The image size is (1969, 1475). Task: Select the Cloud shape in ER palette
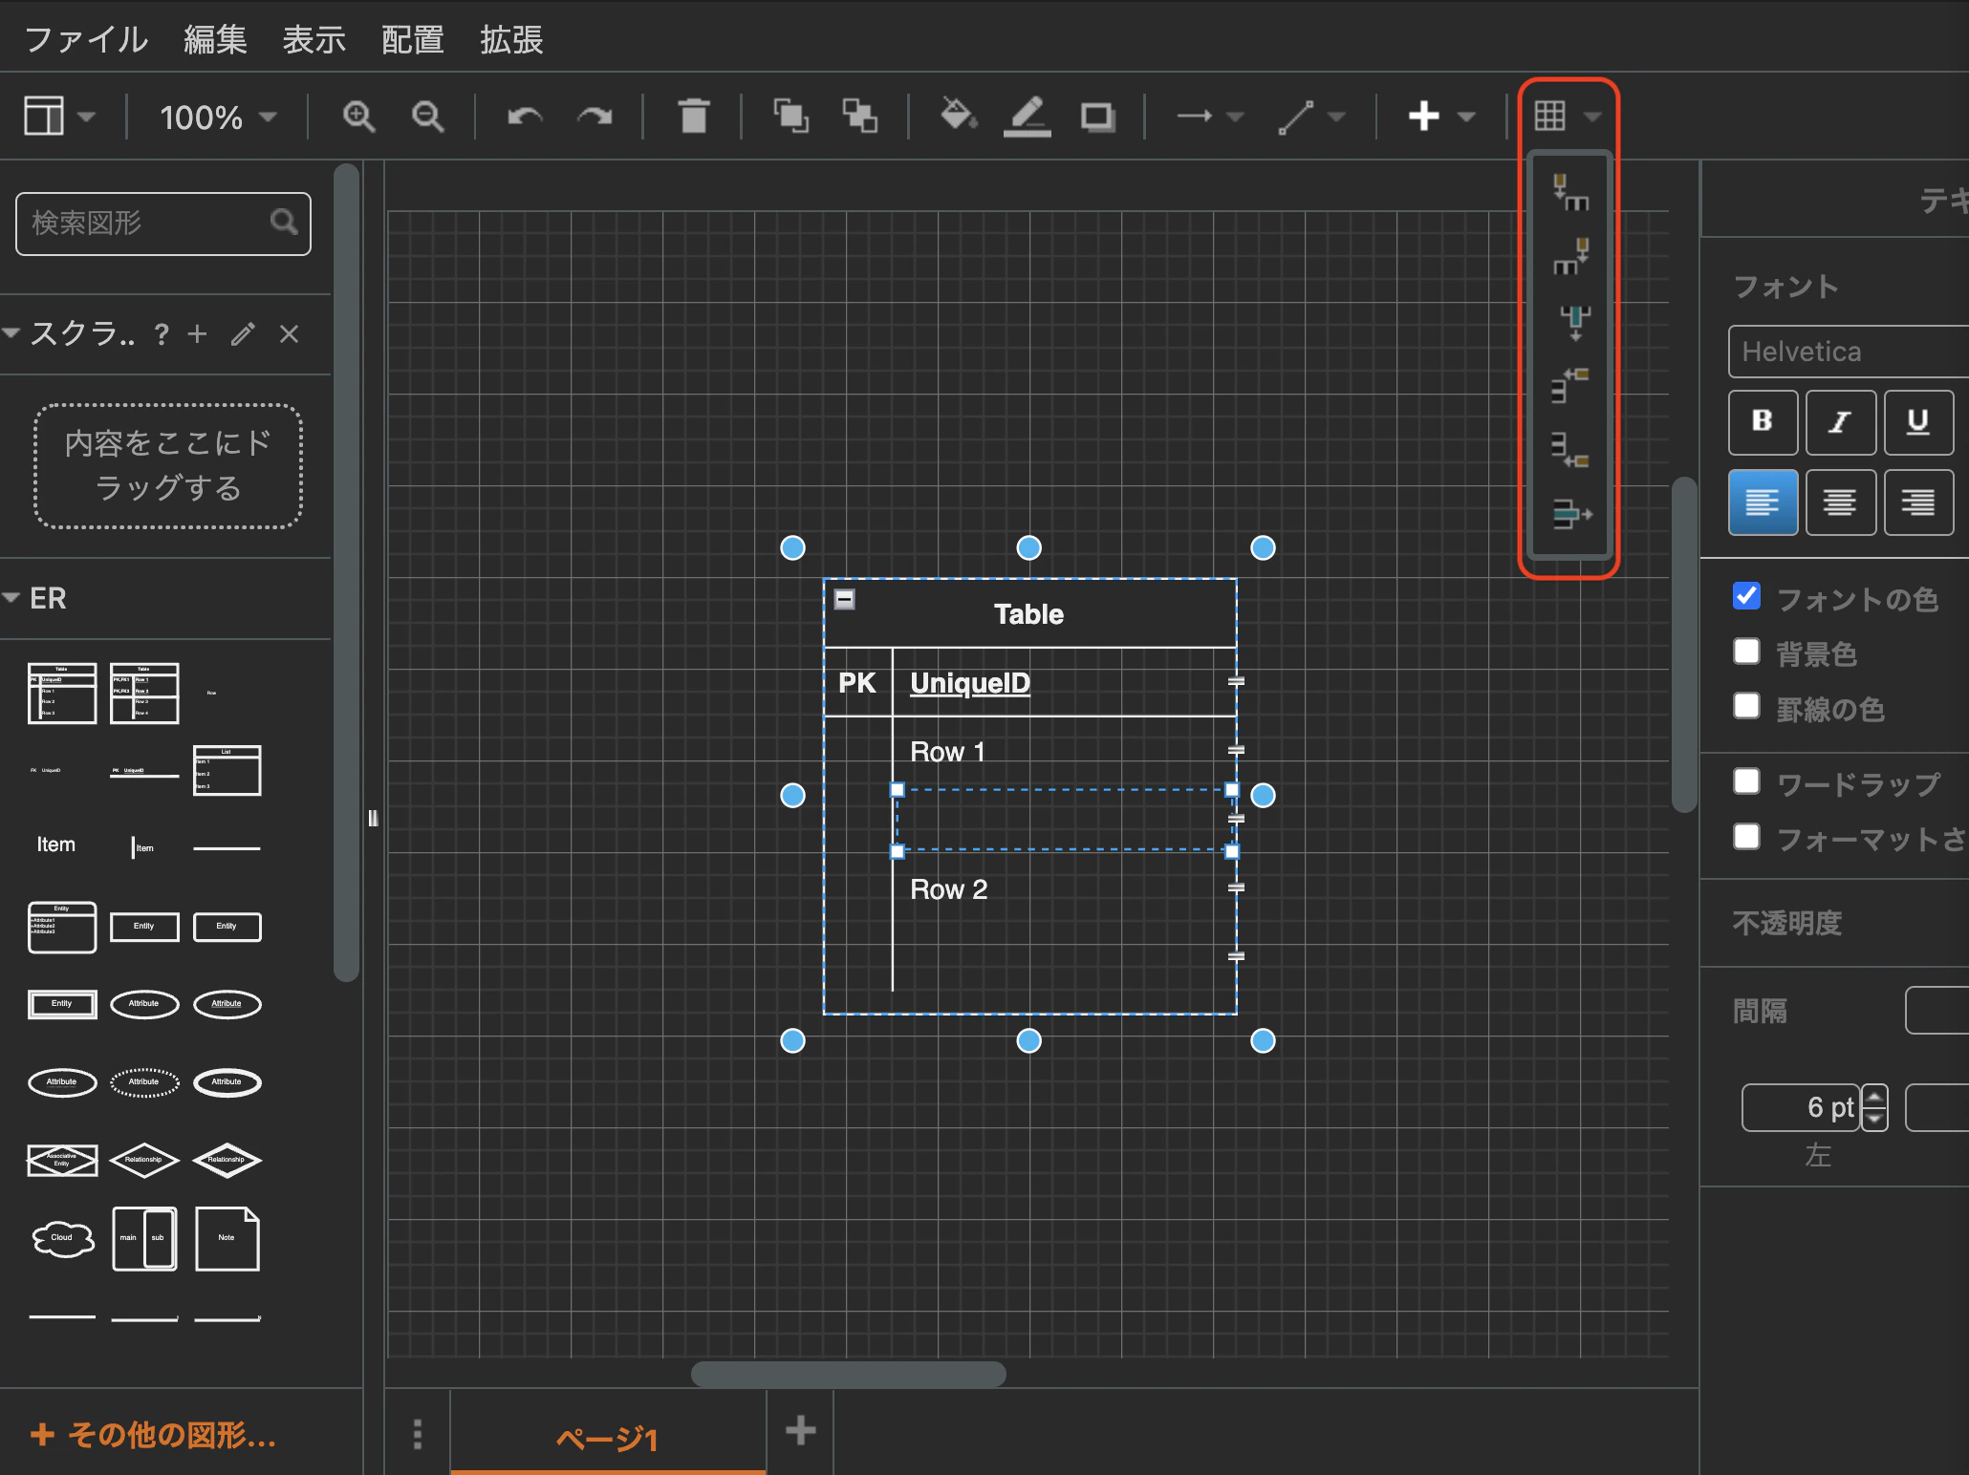[x=62, y=1238]
